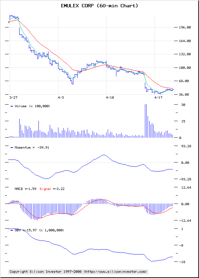The width and height of the screenshot is (199, 278).
Task: Click the 196.00 price axis label
Action: pos(185,27)
